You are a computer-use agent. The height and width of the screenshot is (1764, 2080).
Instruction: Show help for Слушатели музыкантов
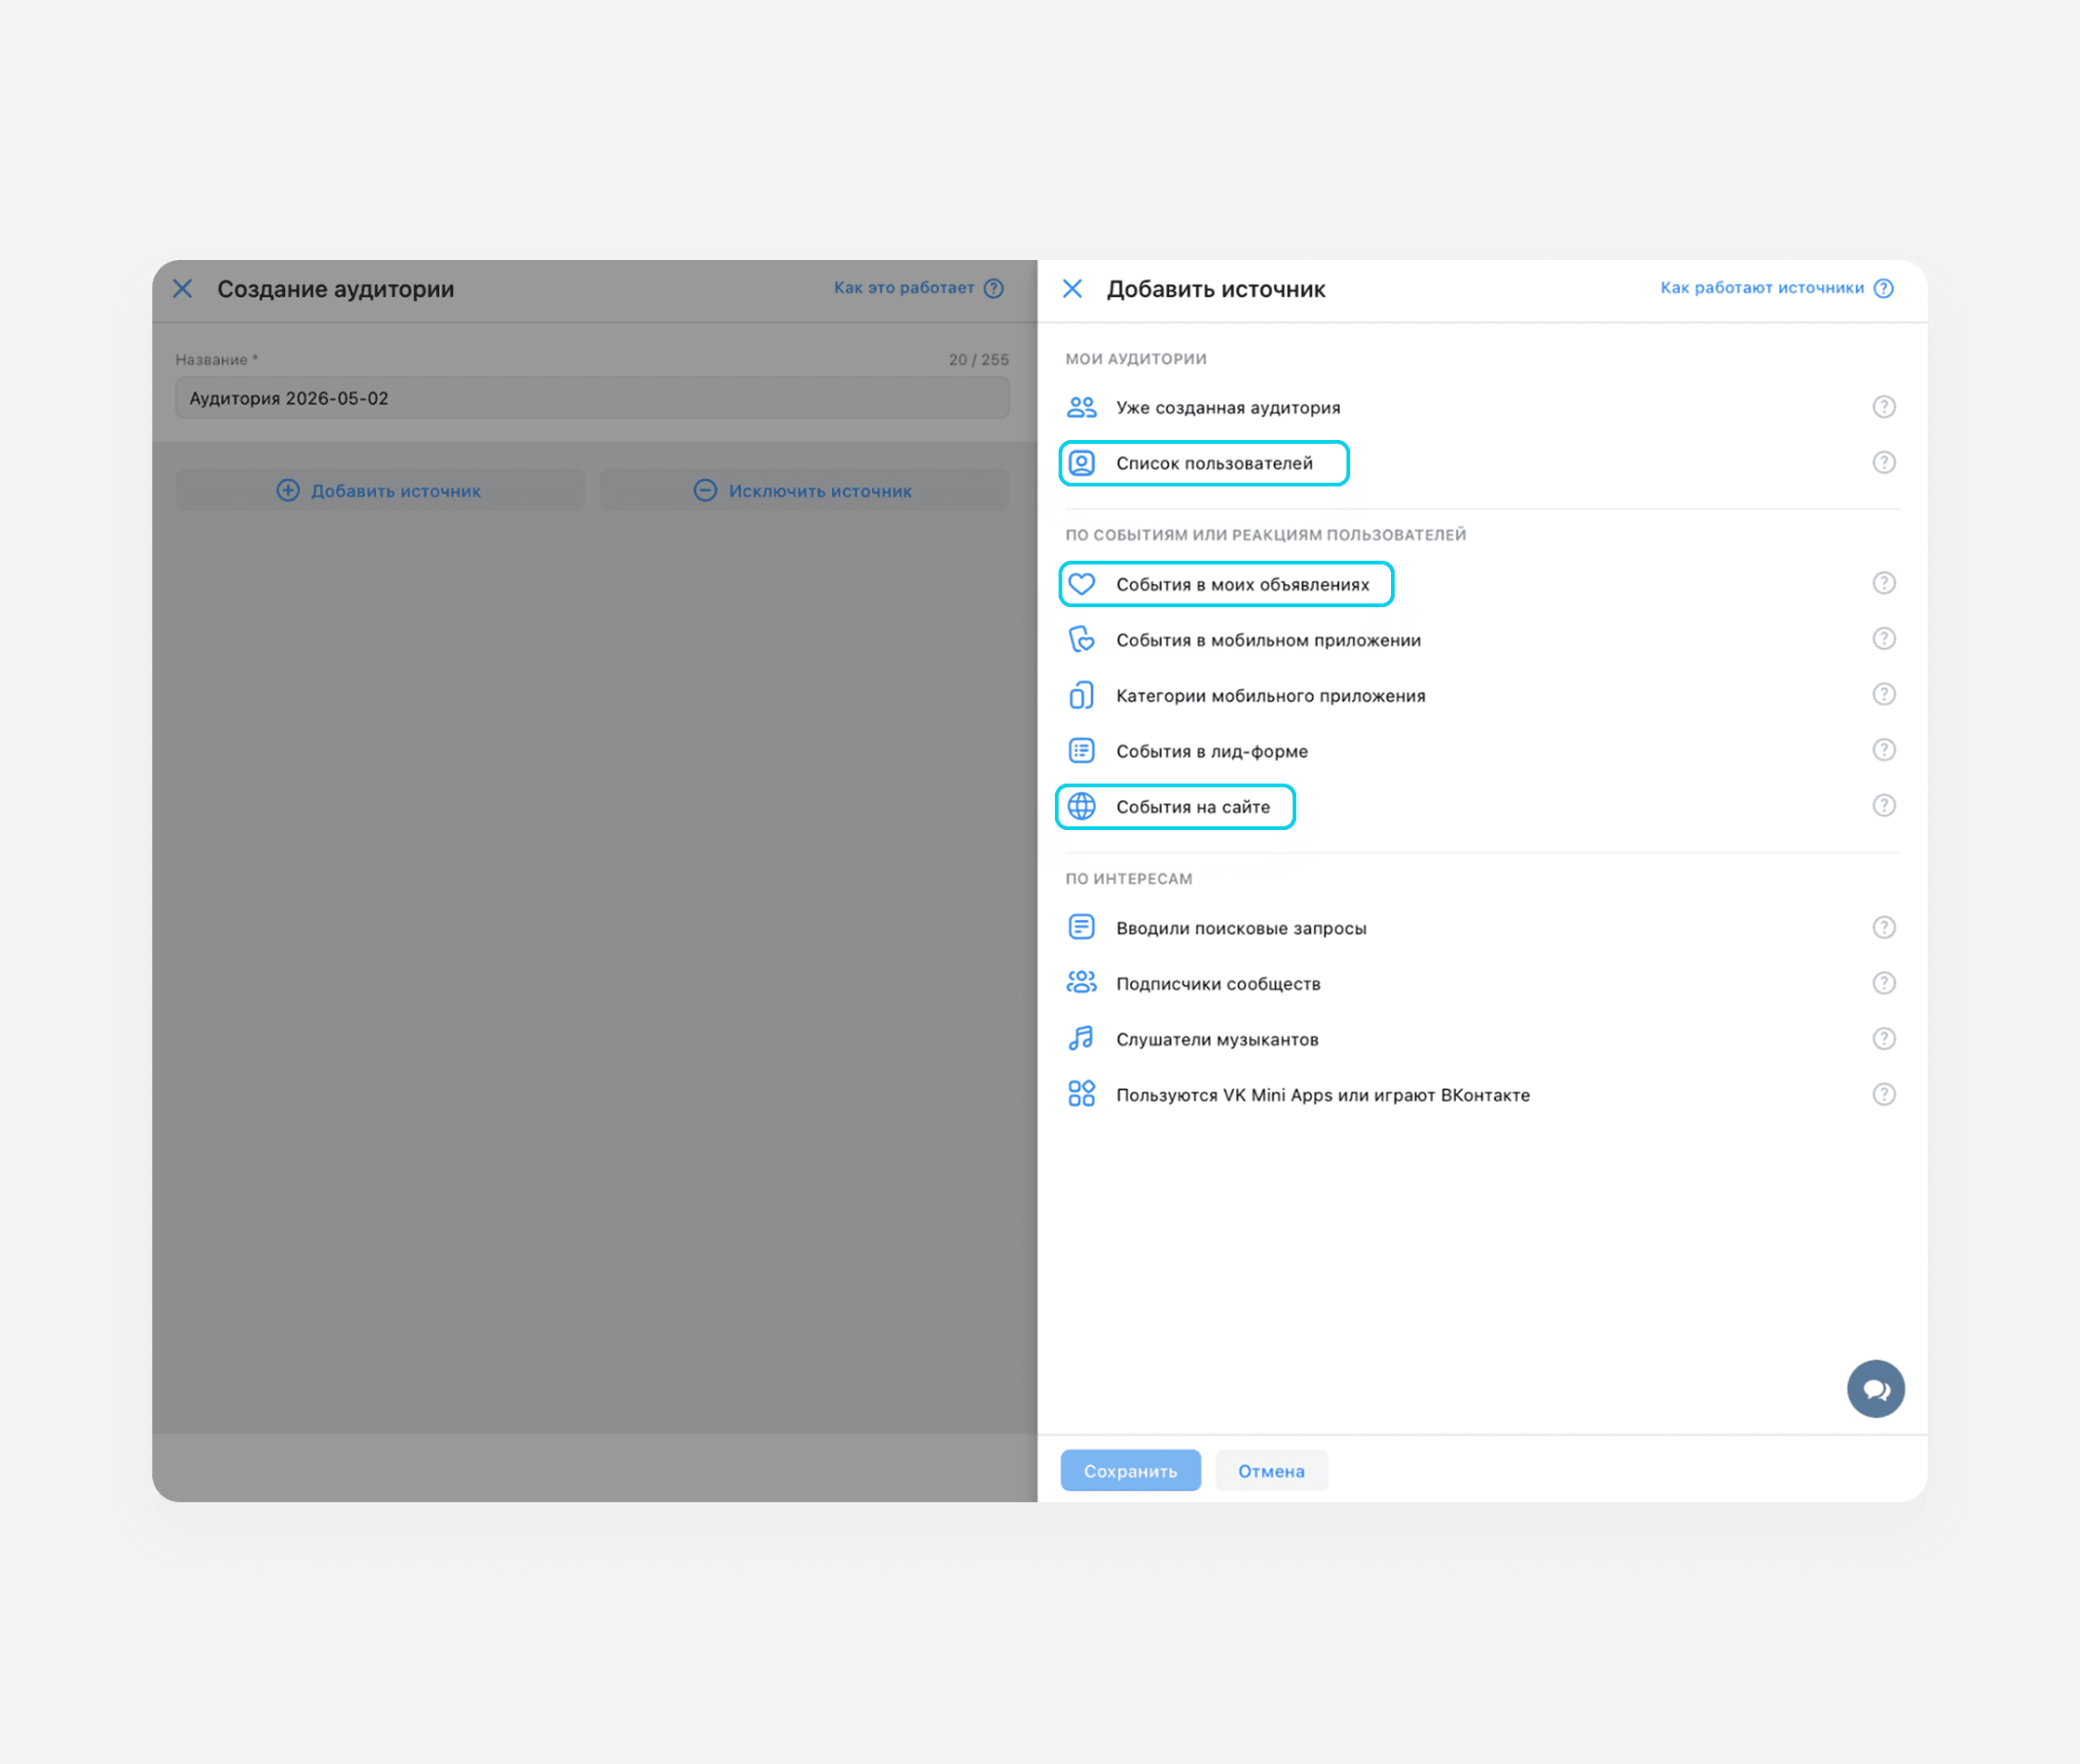tap(1884, 1039)
